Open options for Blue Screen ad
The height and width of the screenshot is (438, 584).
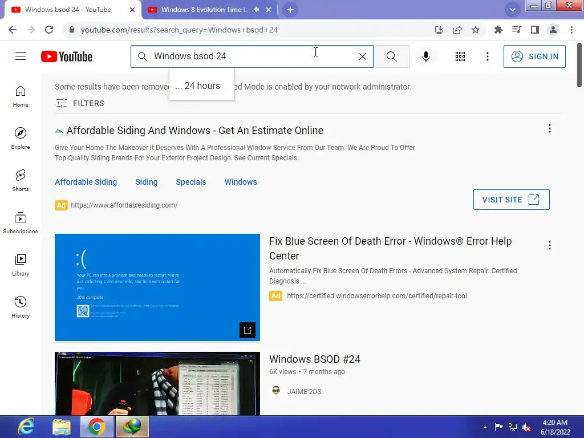(550, 245)
